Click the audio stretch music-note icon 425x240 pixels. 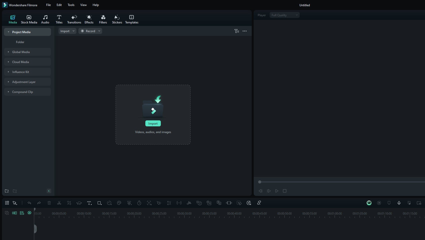tap(79, 203)
